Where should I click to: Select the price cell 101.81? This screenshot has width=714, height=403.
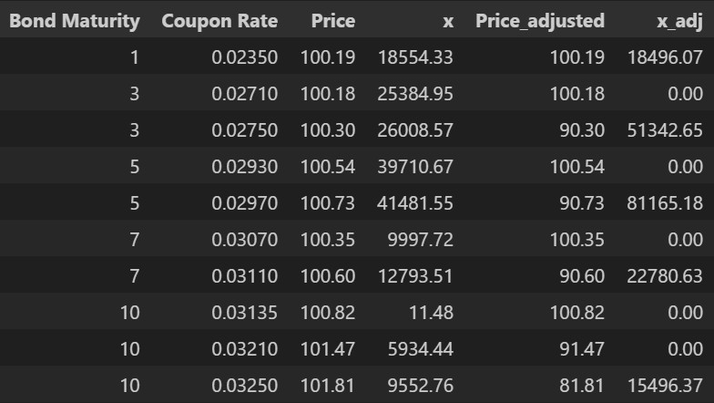(327, 385)
